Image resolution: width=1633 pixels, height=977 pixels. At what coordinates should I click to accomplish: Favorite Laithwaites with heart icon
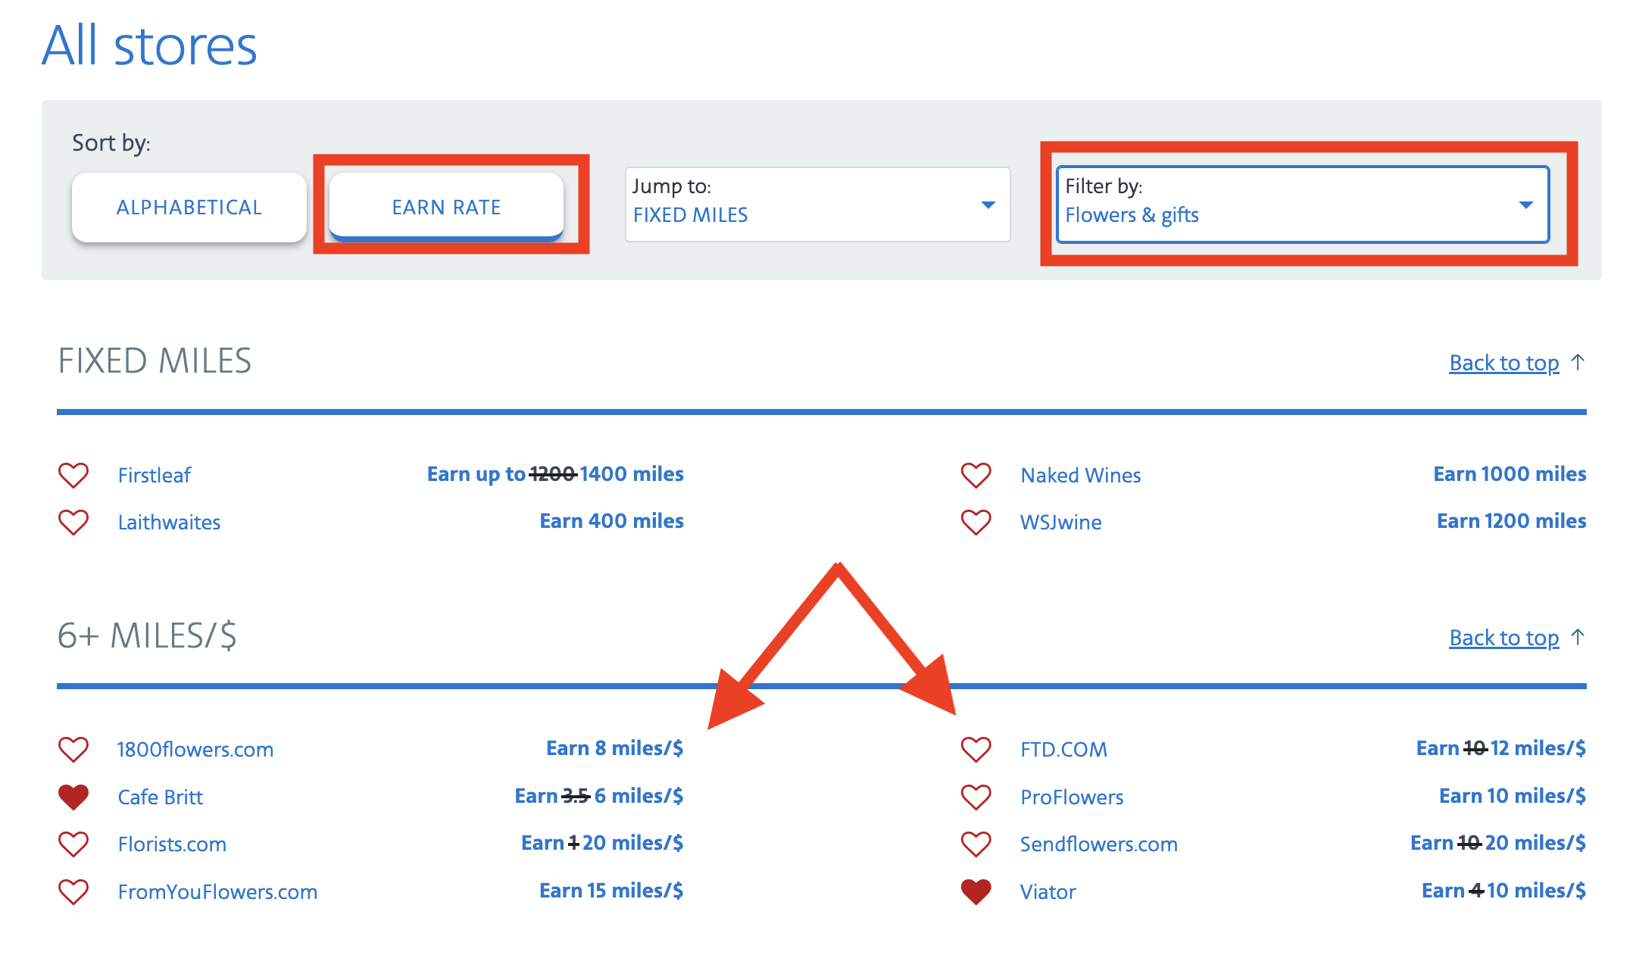coord(73,522)
